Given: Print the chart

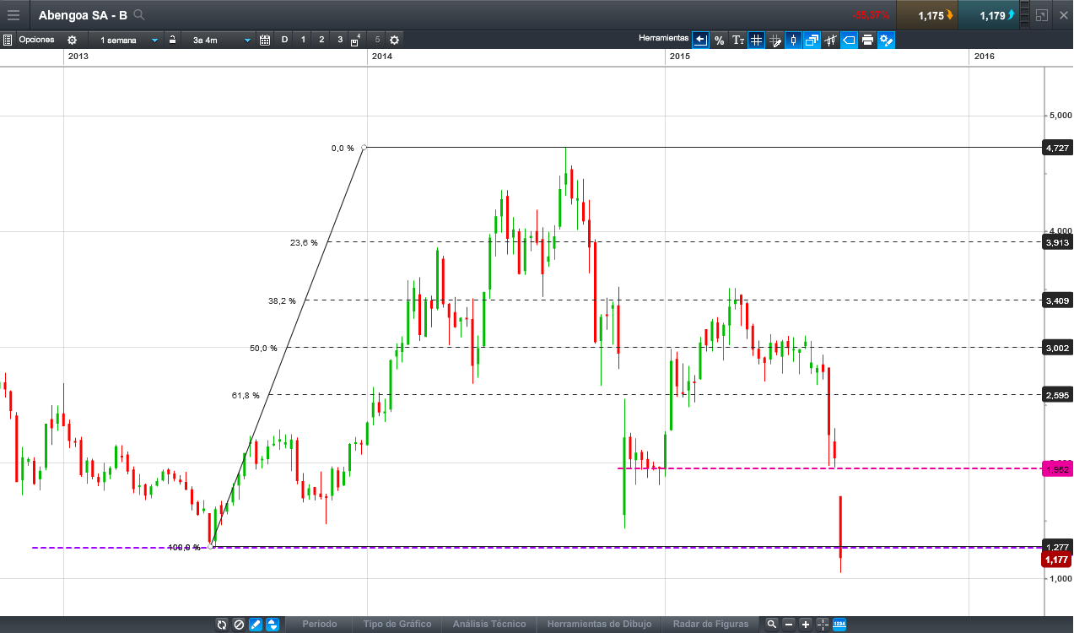Looking at the screenshot, I should click(x=867, y=40).
